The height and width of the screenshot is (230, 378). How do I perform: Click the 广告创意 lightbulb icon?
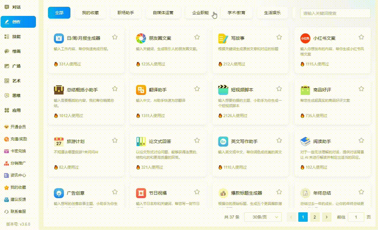click(x=59, y=193)
